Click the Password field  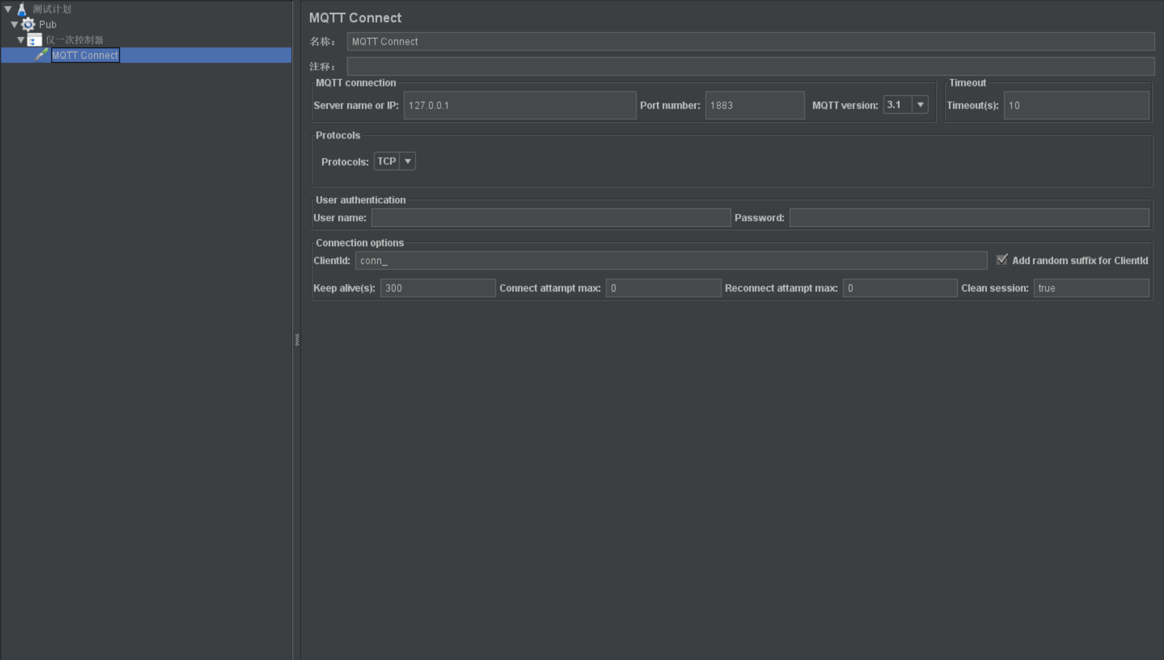pyautogui.click(x=969, y=218)
